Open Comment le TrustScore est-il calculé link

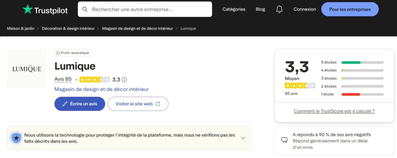pyautogui.click(x=334, y=111)
